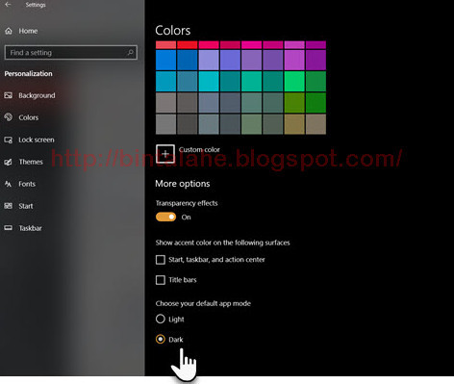Click the Taskbar icon in sidebar
Screen dimensions: 454x384
pos(9,228)
